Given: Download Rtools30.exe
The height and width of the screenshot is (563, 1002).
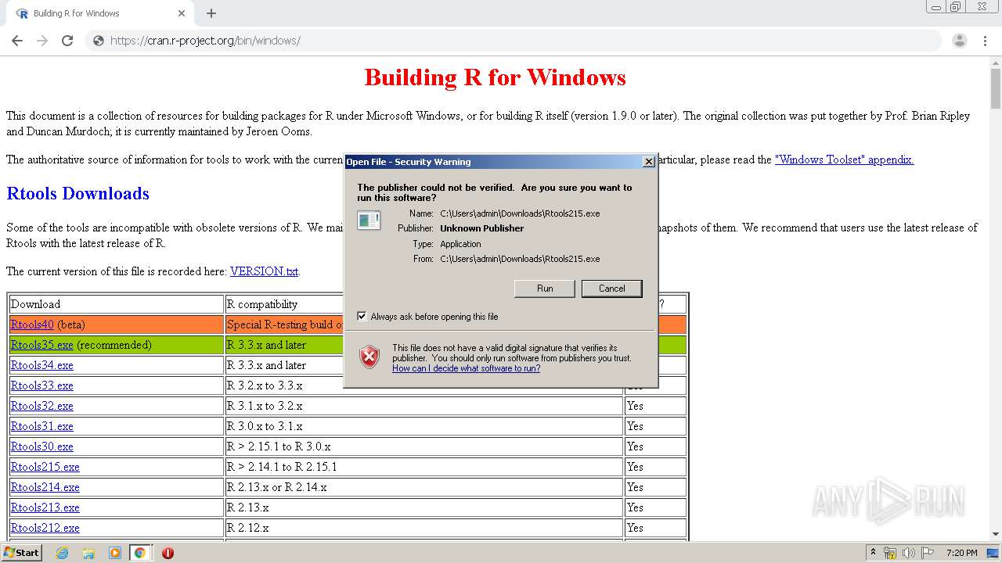Looking at the screenshot, I should [41, 446].
